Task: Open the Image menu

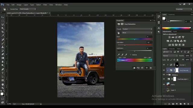Action: (19, 5)
